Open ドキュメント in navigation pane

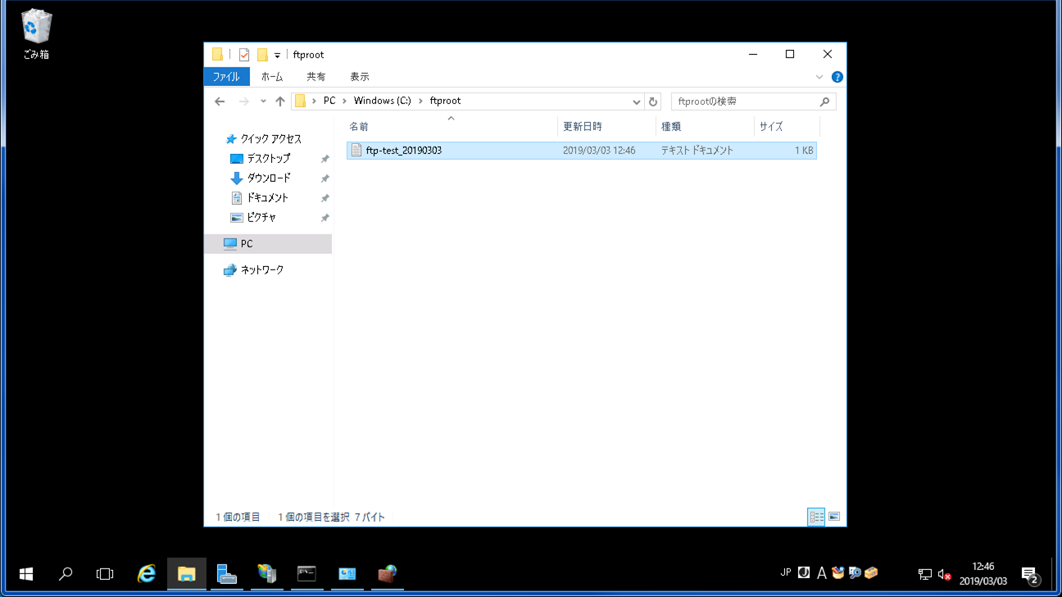268,198
